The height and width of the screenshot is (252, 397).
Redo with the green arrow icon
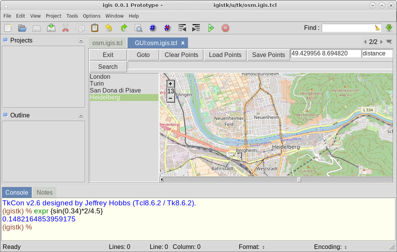[x=124, y=28]
